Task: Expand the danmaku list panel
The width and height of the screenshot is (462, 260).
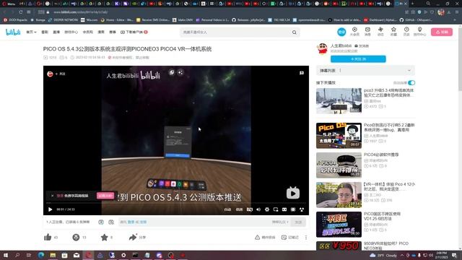Action: [365, 71]
